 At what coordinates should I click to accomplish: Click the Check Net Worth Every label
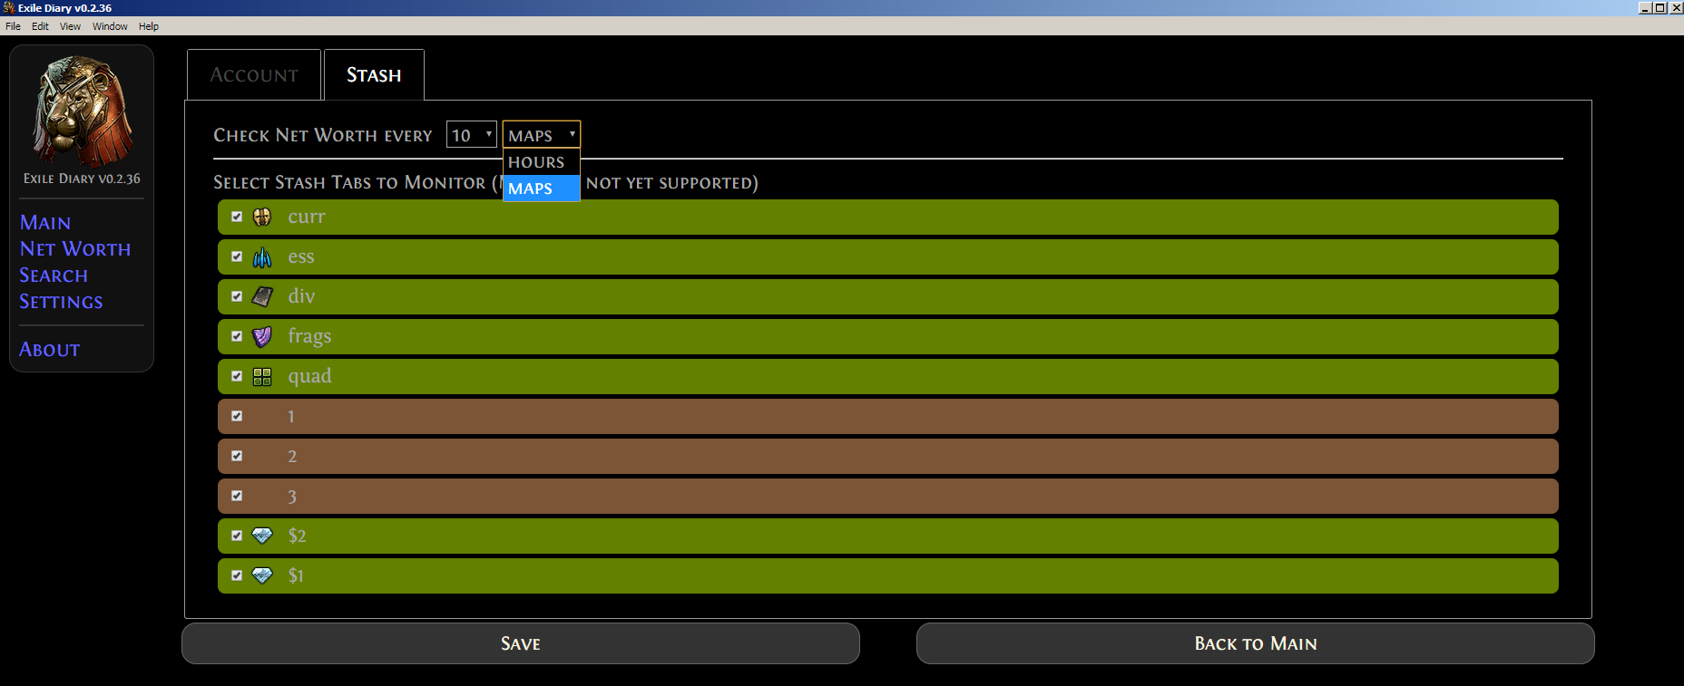click(x=323, y=135)
